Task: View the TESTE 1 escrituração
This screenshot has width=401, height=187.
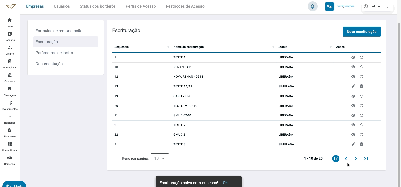Action: (x=353, y=57)
